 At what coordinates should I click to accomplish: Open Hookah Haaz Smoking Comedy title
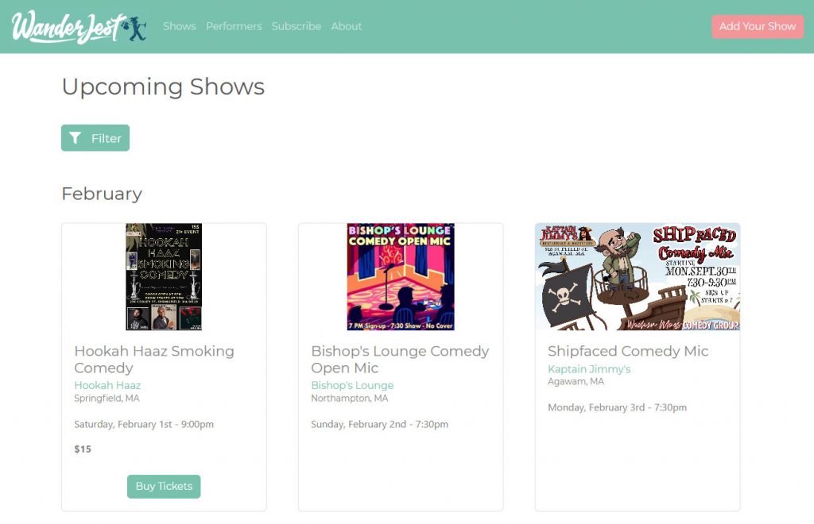point(154,359)
